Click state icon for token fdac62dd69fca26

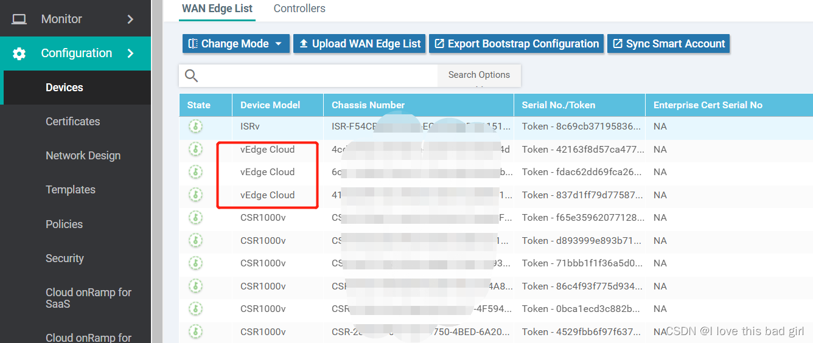point(195,172)
